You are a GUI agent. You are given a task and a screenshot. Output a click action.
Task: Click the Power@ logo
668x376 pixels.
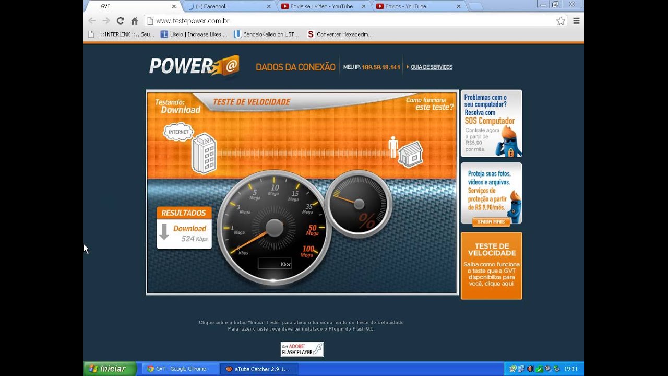(194, 66)
